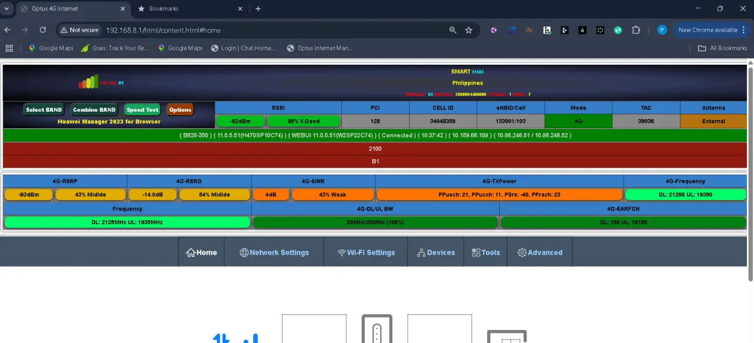Click the DL: 2125MHz UL: 1935MHz value
754x343 pixels.
pyautogui.click(x=127, y=222)
